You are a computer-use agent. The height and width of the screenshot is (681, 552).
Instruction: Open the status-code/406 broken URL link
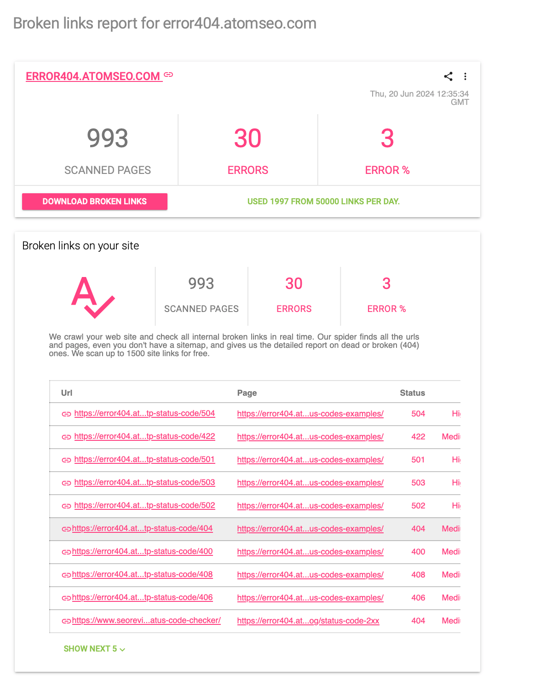click(142, 597)
